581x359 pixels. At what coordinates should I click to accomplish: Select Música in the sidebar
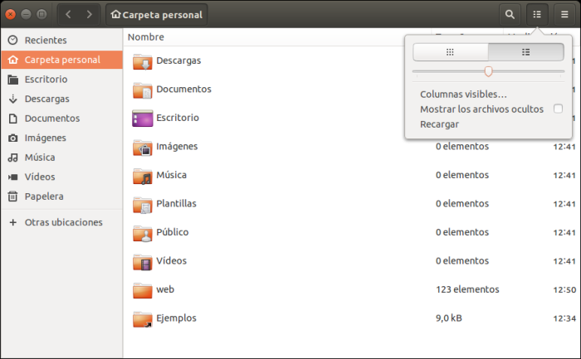coord(41,158)
